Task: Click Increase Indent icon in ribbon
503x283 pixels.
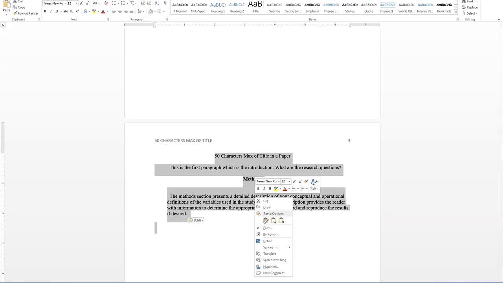Action: [149, 3]
